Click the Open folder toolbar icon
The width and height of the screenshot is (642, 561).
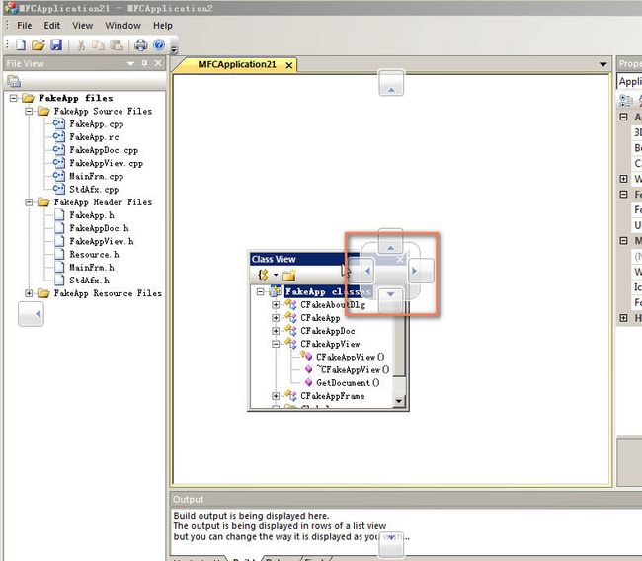coord(39,44)
